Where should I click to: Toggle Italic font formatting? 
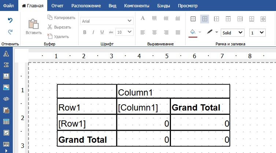[93, 33]
